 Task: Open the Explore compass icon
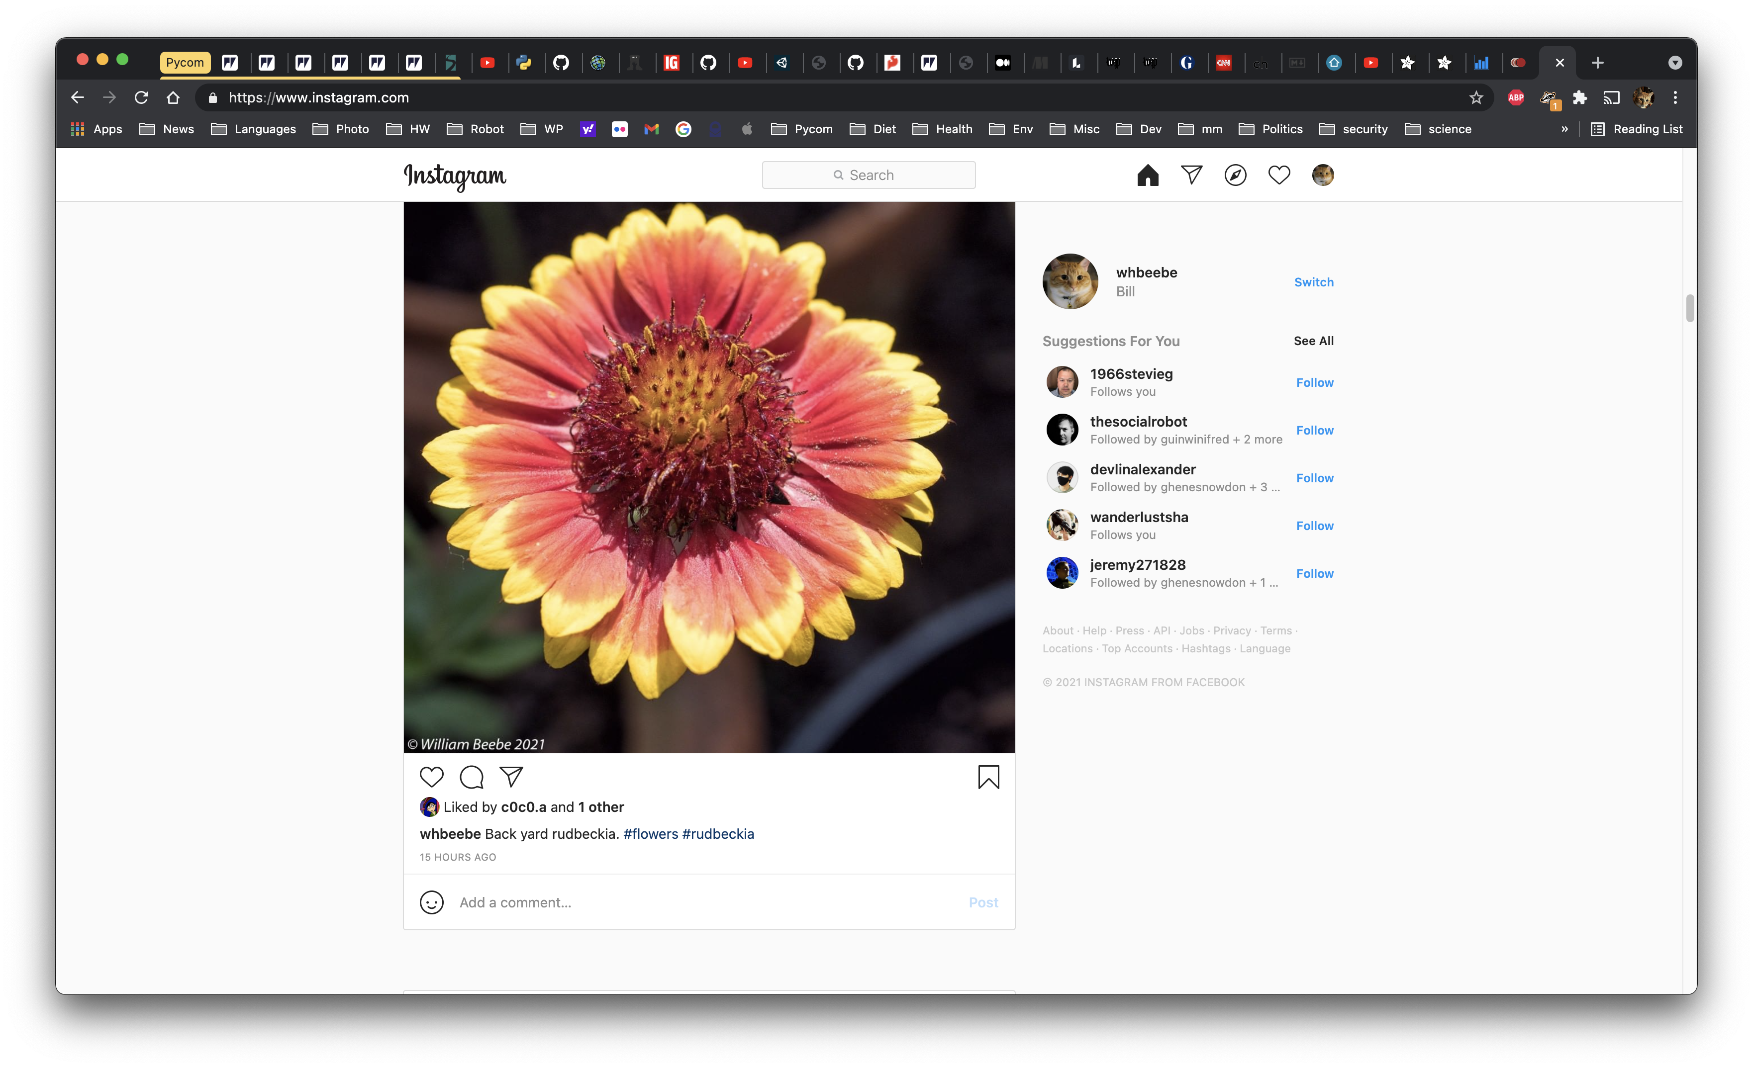(1235, 175)
